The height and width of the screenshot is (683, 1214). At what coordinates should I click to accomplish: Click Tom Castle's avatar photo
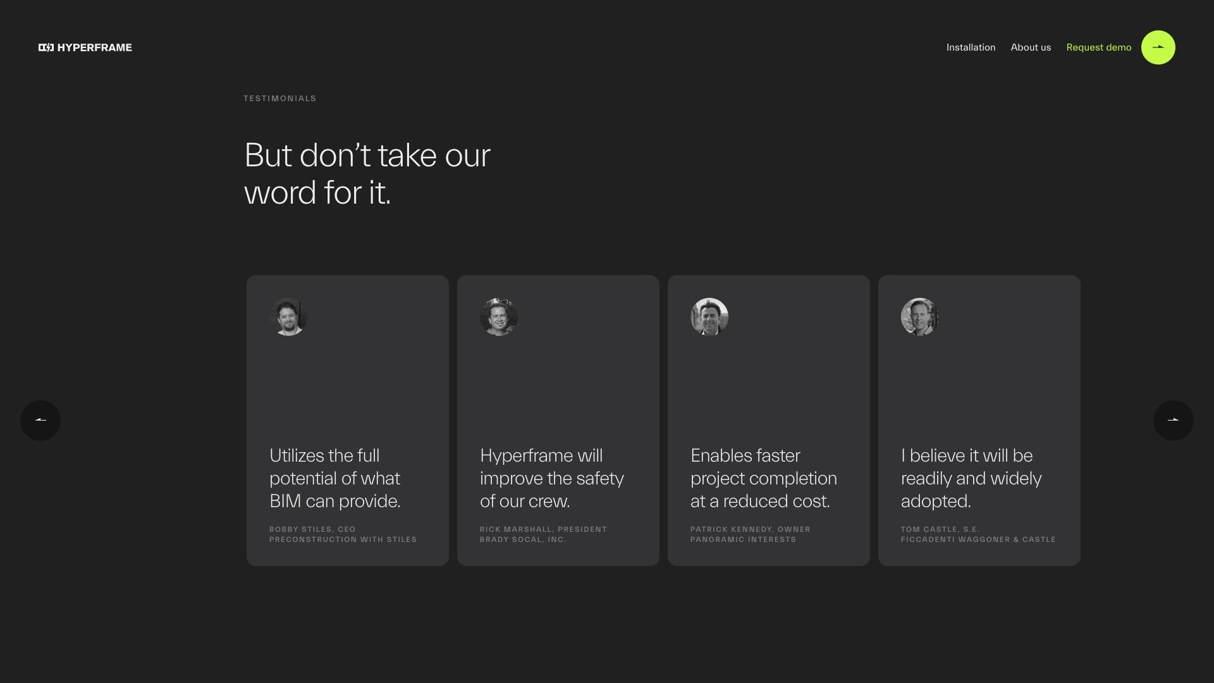click(920, 317)
